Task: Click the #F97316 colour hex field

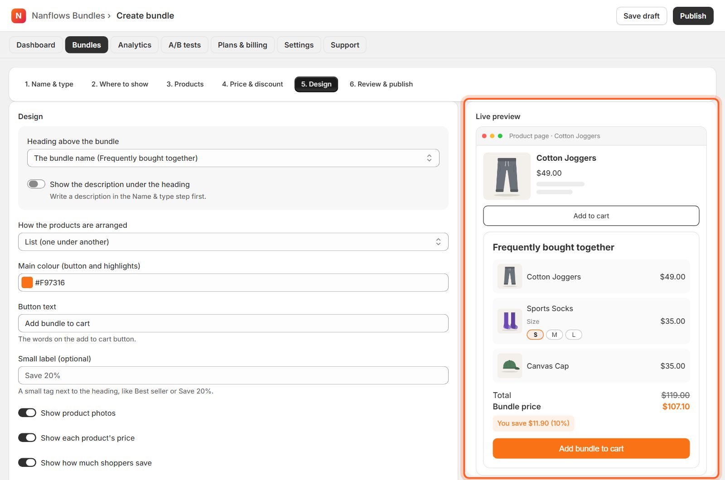Action: pos(233,283)
